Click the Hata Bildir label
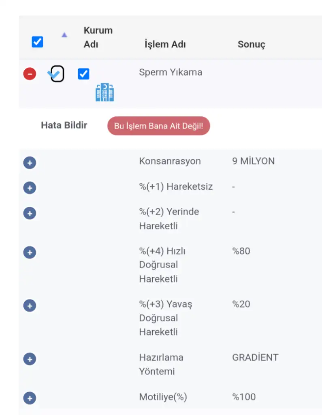The width and height of the screenshot is (322, 415). point(64,125)
